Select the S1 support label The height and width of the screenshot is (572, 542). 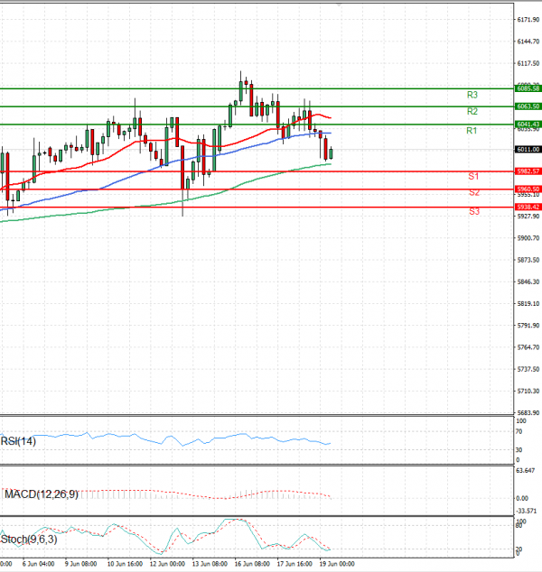click(473, 176)
